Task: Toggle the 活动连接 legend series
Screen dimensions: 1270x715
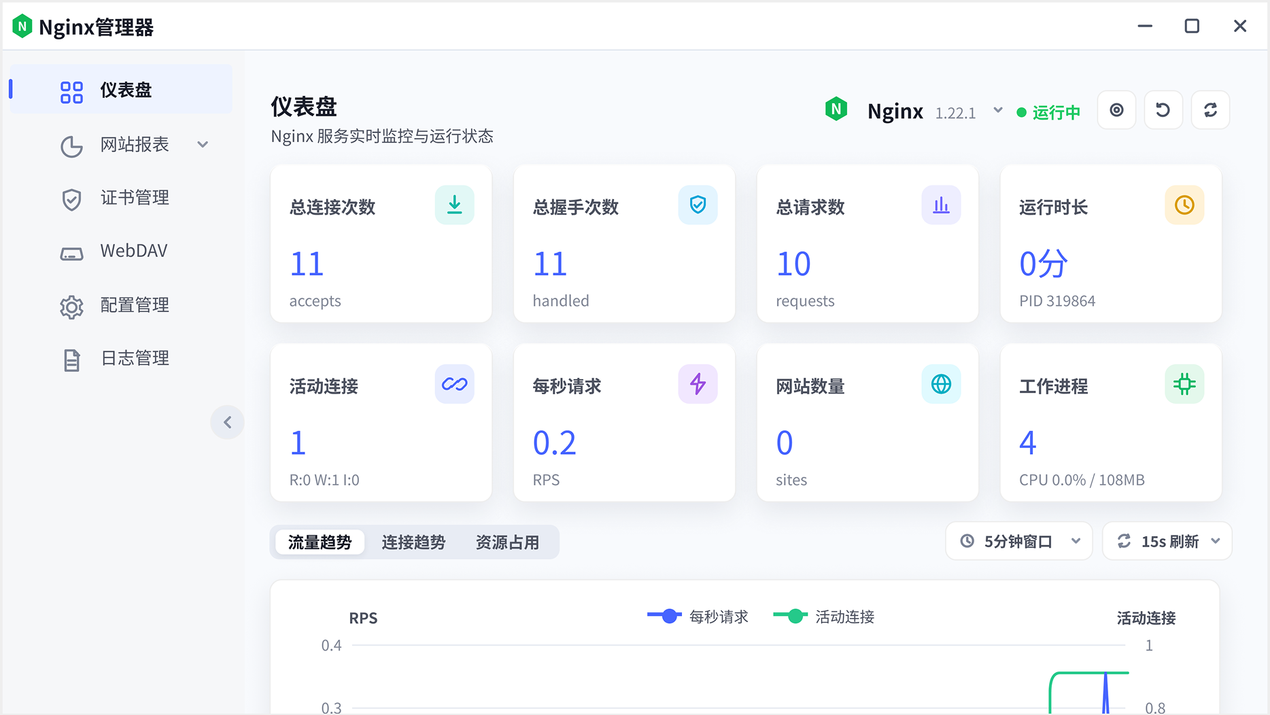Action: click(x=823, y=616)
